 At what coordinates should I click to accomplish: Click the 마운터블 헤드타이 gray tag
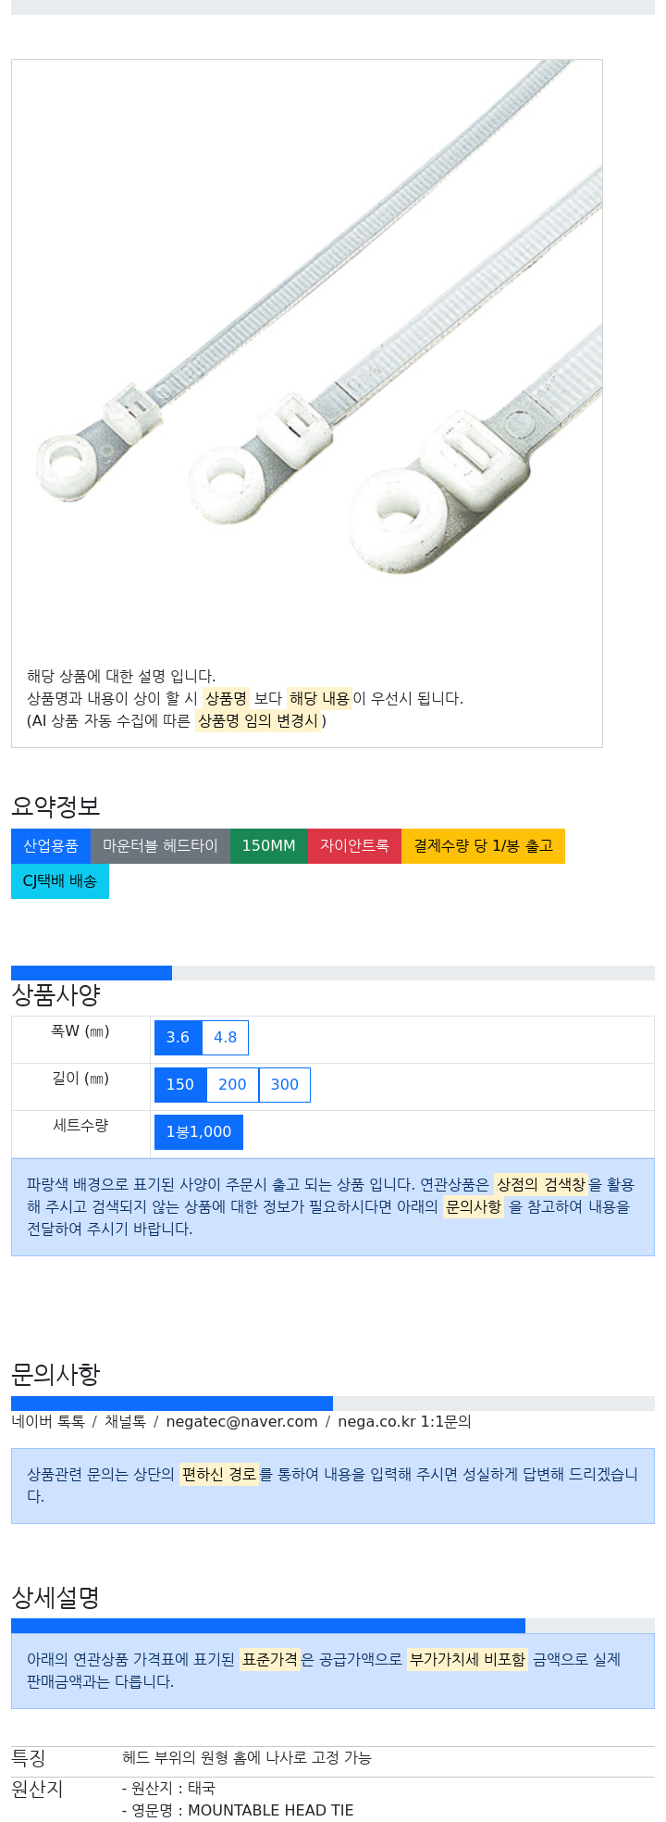(160, 846)
